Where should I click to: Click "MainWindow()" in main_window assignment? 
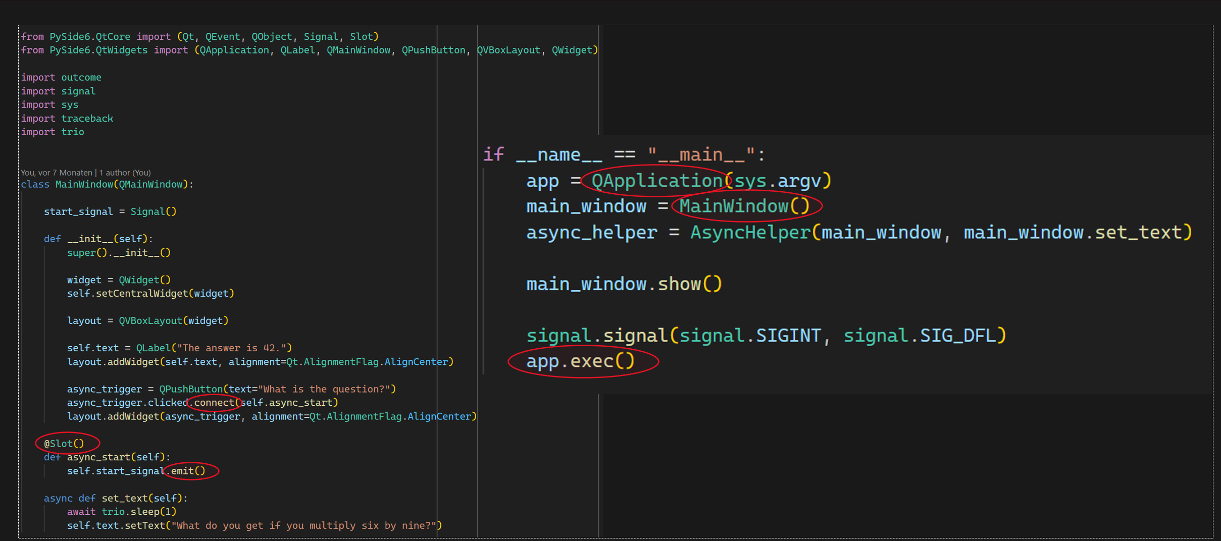[x=744, y=206]
